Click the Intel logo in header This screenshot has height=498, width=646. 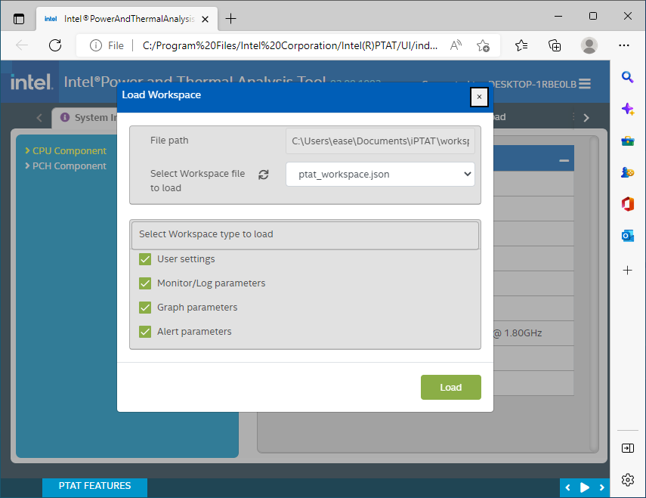(x=31, y=82)
